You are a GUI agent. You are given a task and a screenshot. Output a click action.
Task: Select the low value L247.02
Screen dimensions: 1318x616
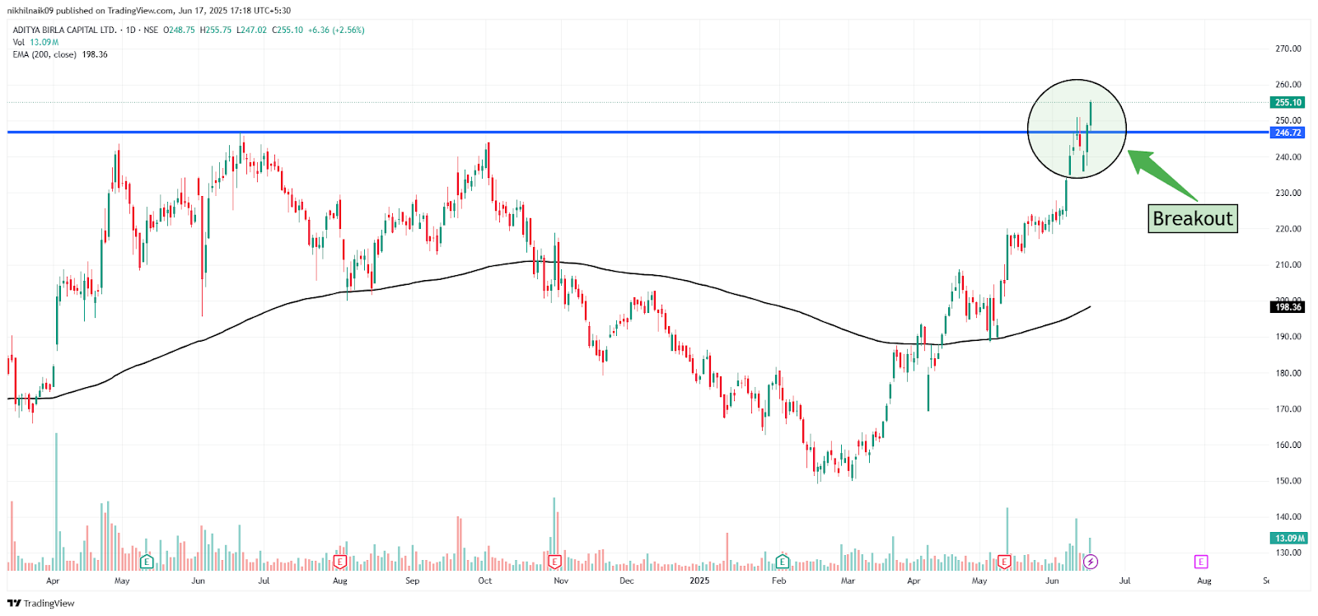(x=252, y=30)
